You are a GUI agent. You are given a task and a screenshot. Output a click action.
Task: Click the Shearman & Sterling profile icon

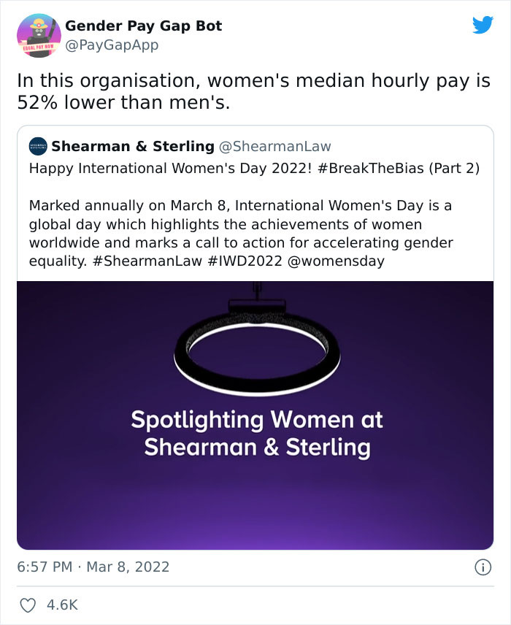[x=36, y=145]
